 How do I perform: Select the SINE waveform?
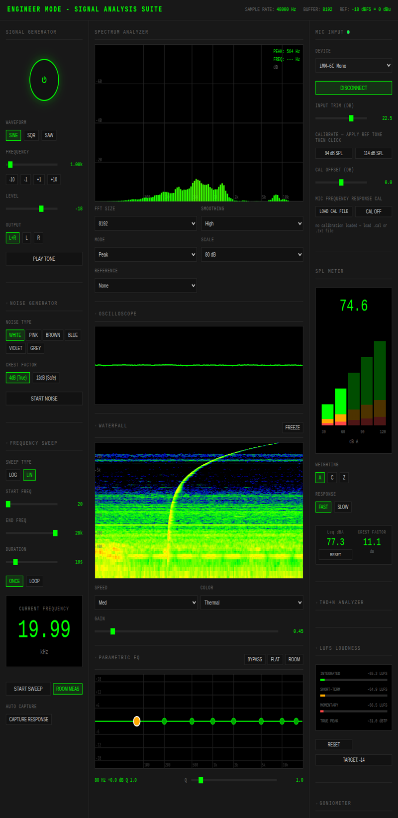(13, 135)
